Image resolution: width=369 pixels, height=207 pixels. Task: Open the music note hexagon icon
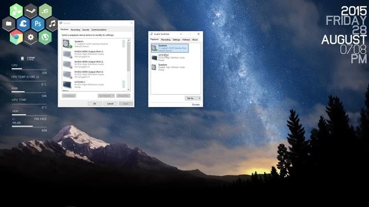(52, 24)
